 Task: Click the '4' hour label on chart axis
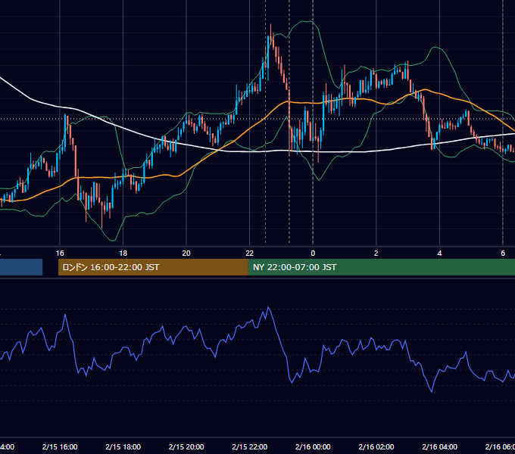tap(439, 253)
